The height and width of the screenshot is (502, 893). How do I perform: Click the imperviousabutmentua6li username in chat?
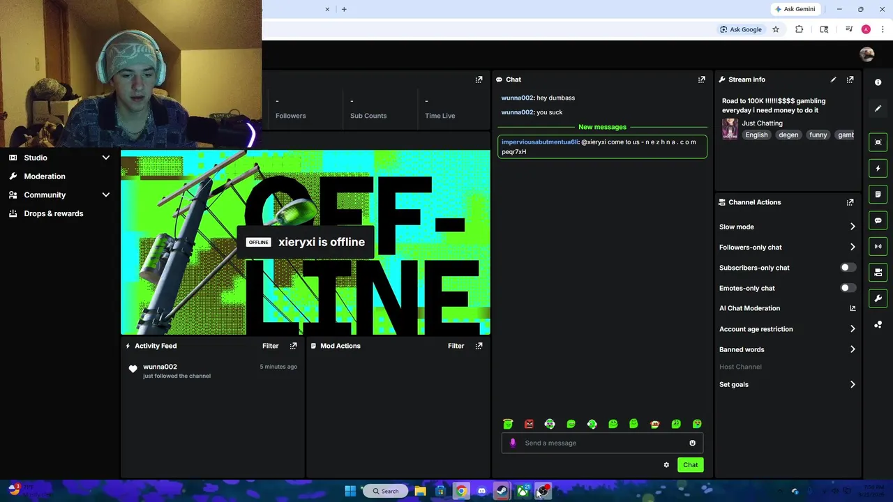point(539,142)
